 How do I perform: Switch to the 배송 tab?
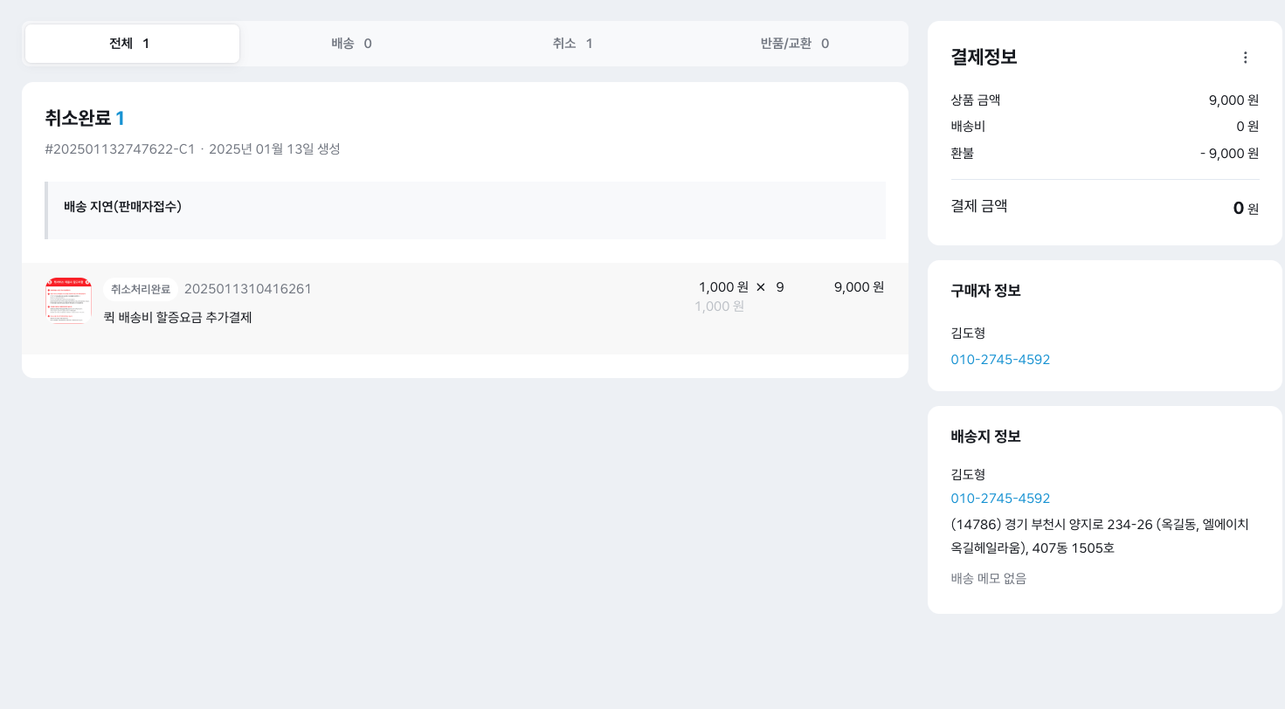coord(352,44)
